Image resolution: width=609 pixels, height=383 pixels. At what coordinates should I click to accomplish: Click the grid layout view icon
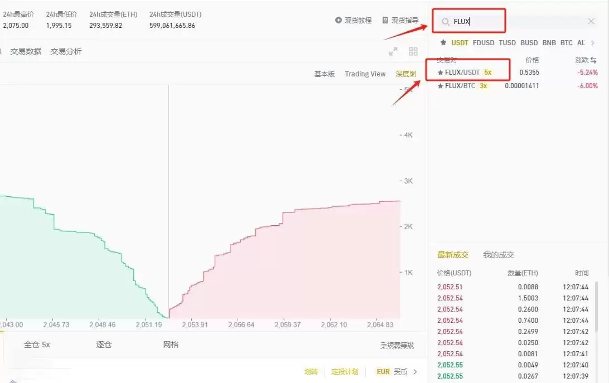click(413, 51)
